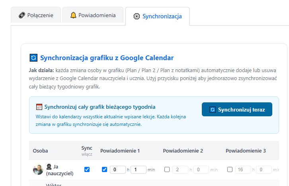Click the person icon beside Ja (nauczyciel)

(x=49, y=166)
